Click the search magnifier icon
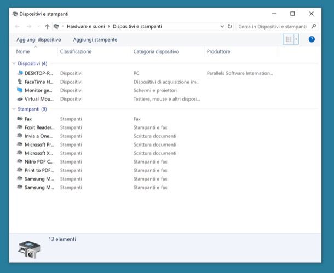The image size is (334, 273). click(x=314, y=26)
